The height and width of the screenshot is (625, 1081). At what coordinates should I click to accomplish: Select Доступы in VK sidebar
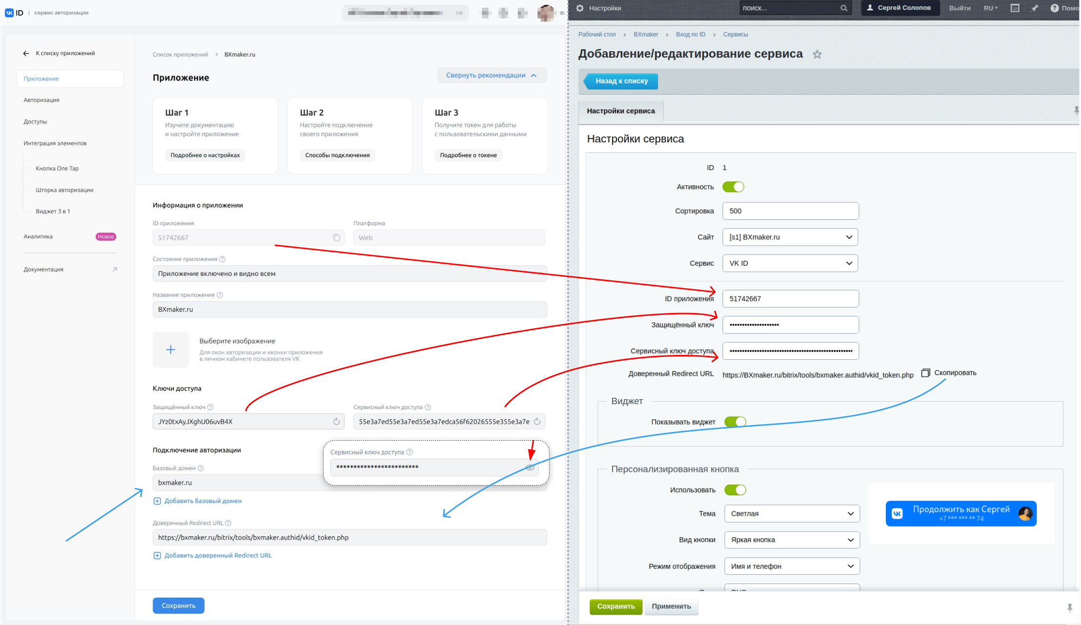click(35, 121)
